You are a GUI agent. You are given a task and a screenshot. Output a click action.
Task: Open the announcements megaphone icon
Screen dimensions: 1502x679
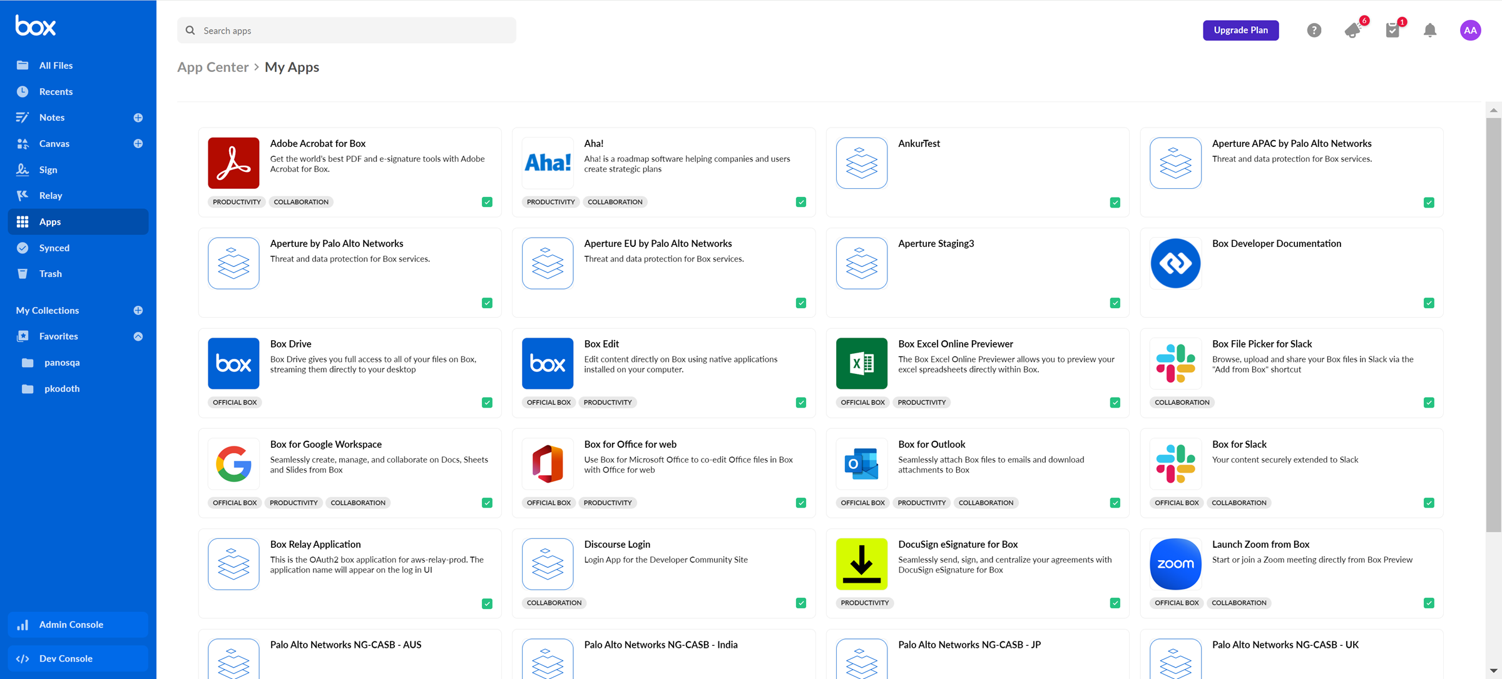click(1353, 30)
